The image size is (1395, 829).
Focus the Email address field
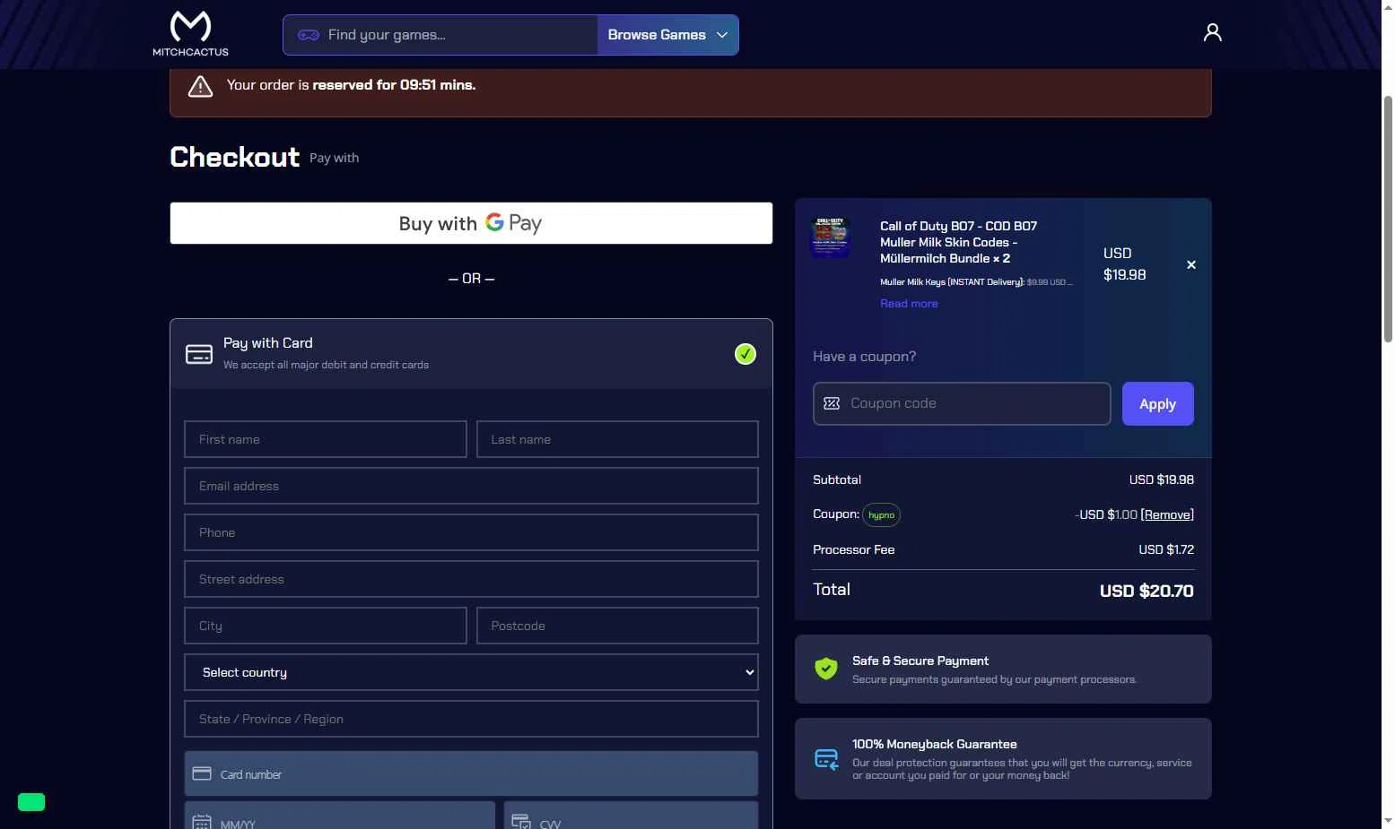pos(471,486)
